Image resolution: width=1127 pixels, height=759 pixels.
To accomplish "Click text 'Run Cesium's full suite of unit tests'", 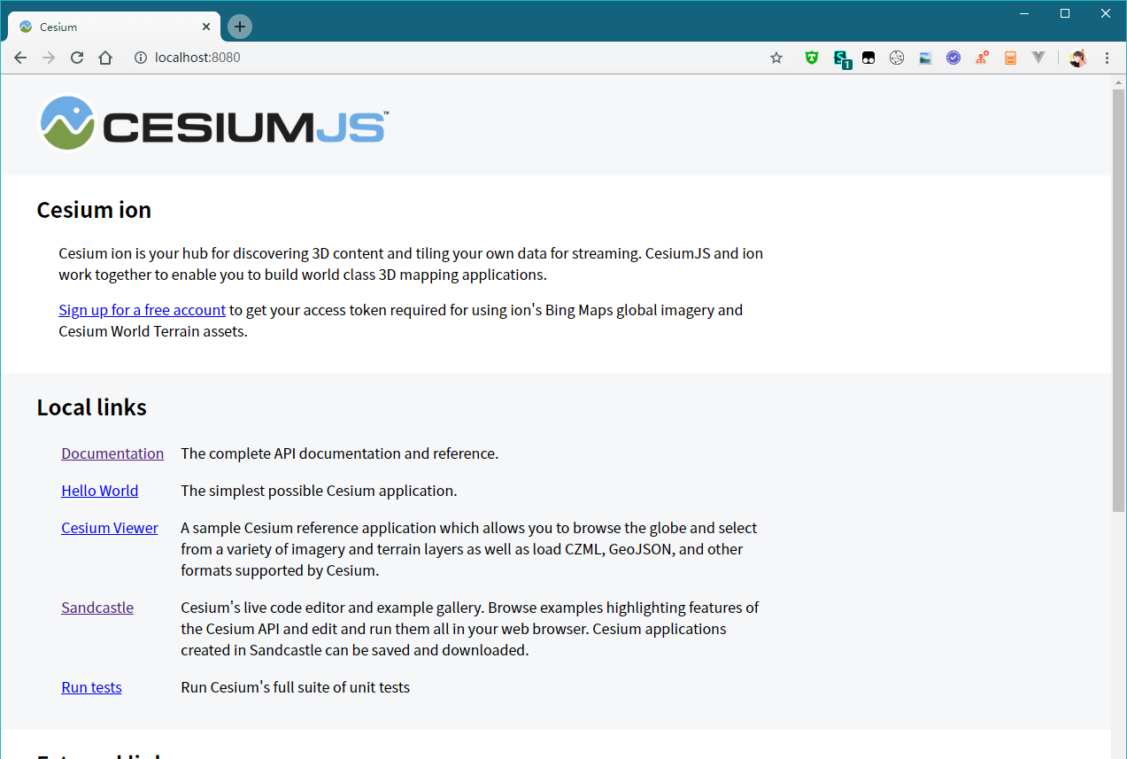I will 295,687.
